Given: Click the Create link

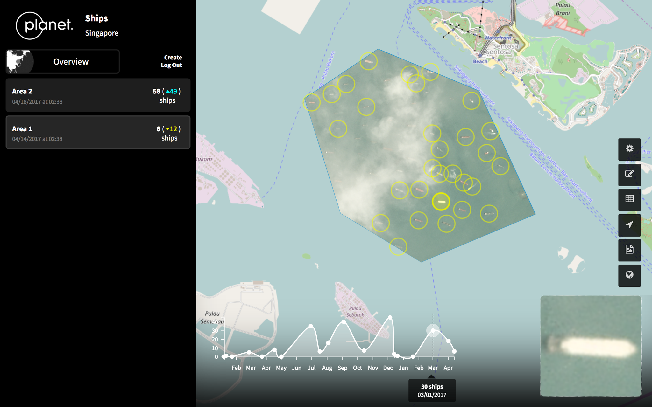Looking at the screenshot, I should click(173, 58).
